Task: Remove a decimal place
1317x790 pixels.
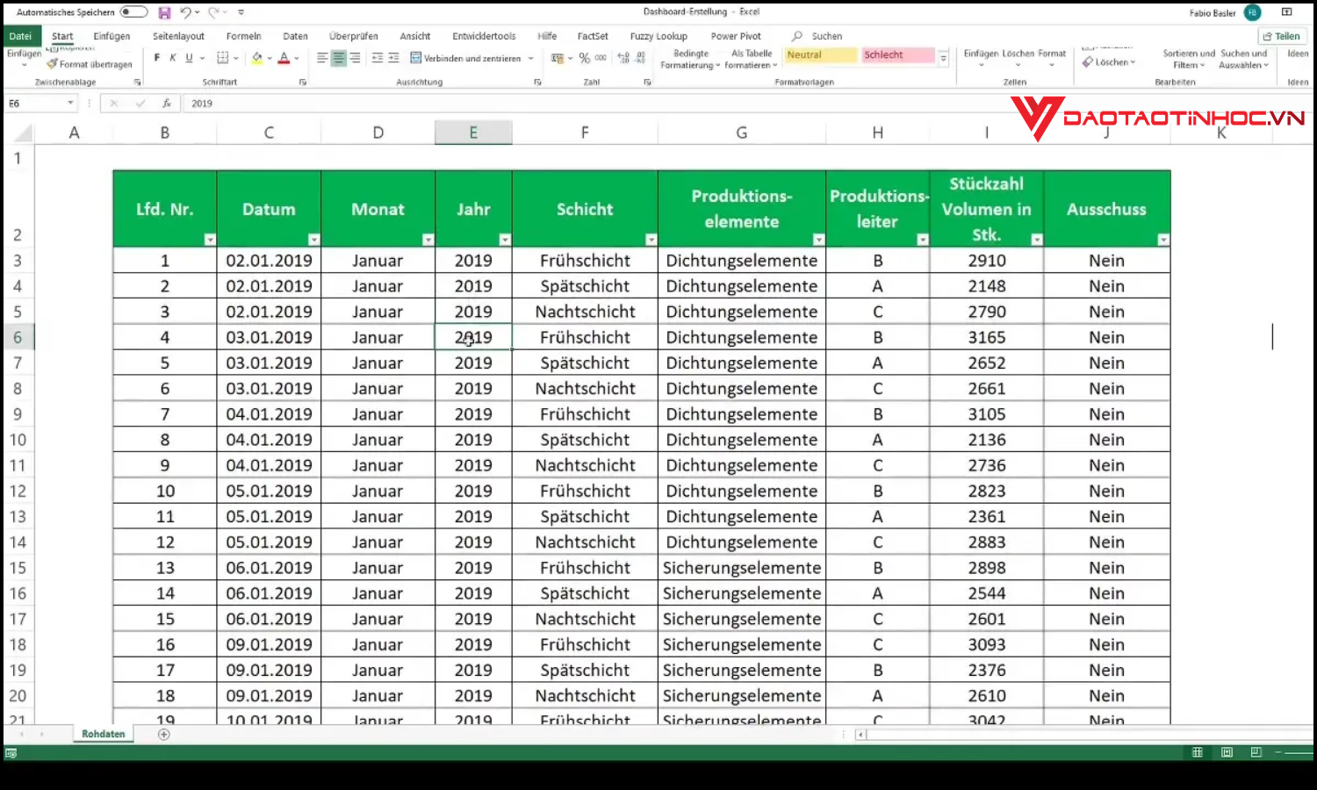Action: coord(640,58)
